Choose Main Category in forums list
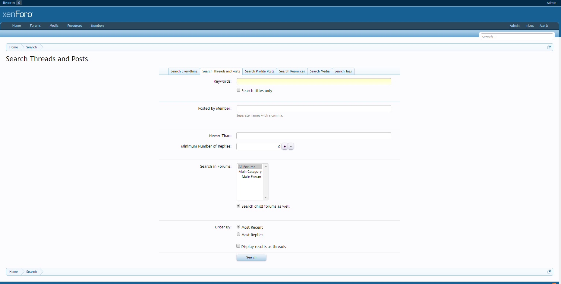Screen dimensions: 561x284 (250, 172)
